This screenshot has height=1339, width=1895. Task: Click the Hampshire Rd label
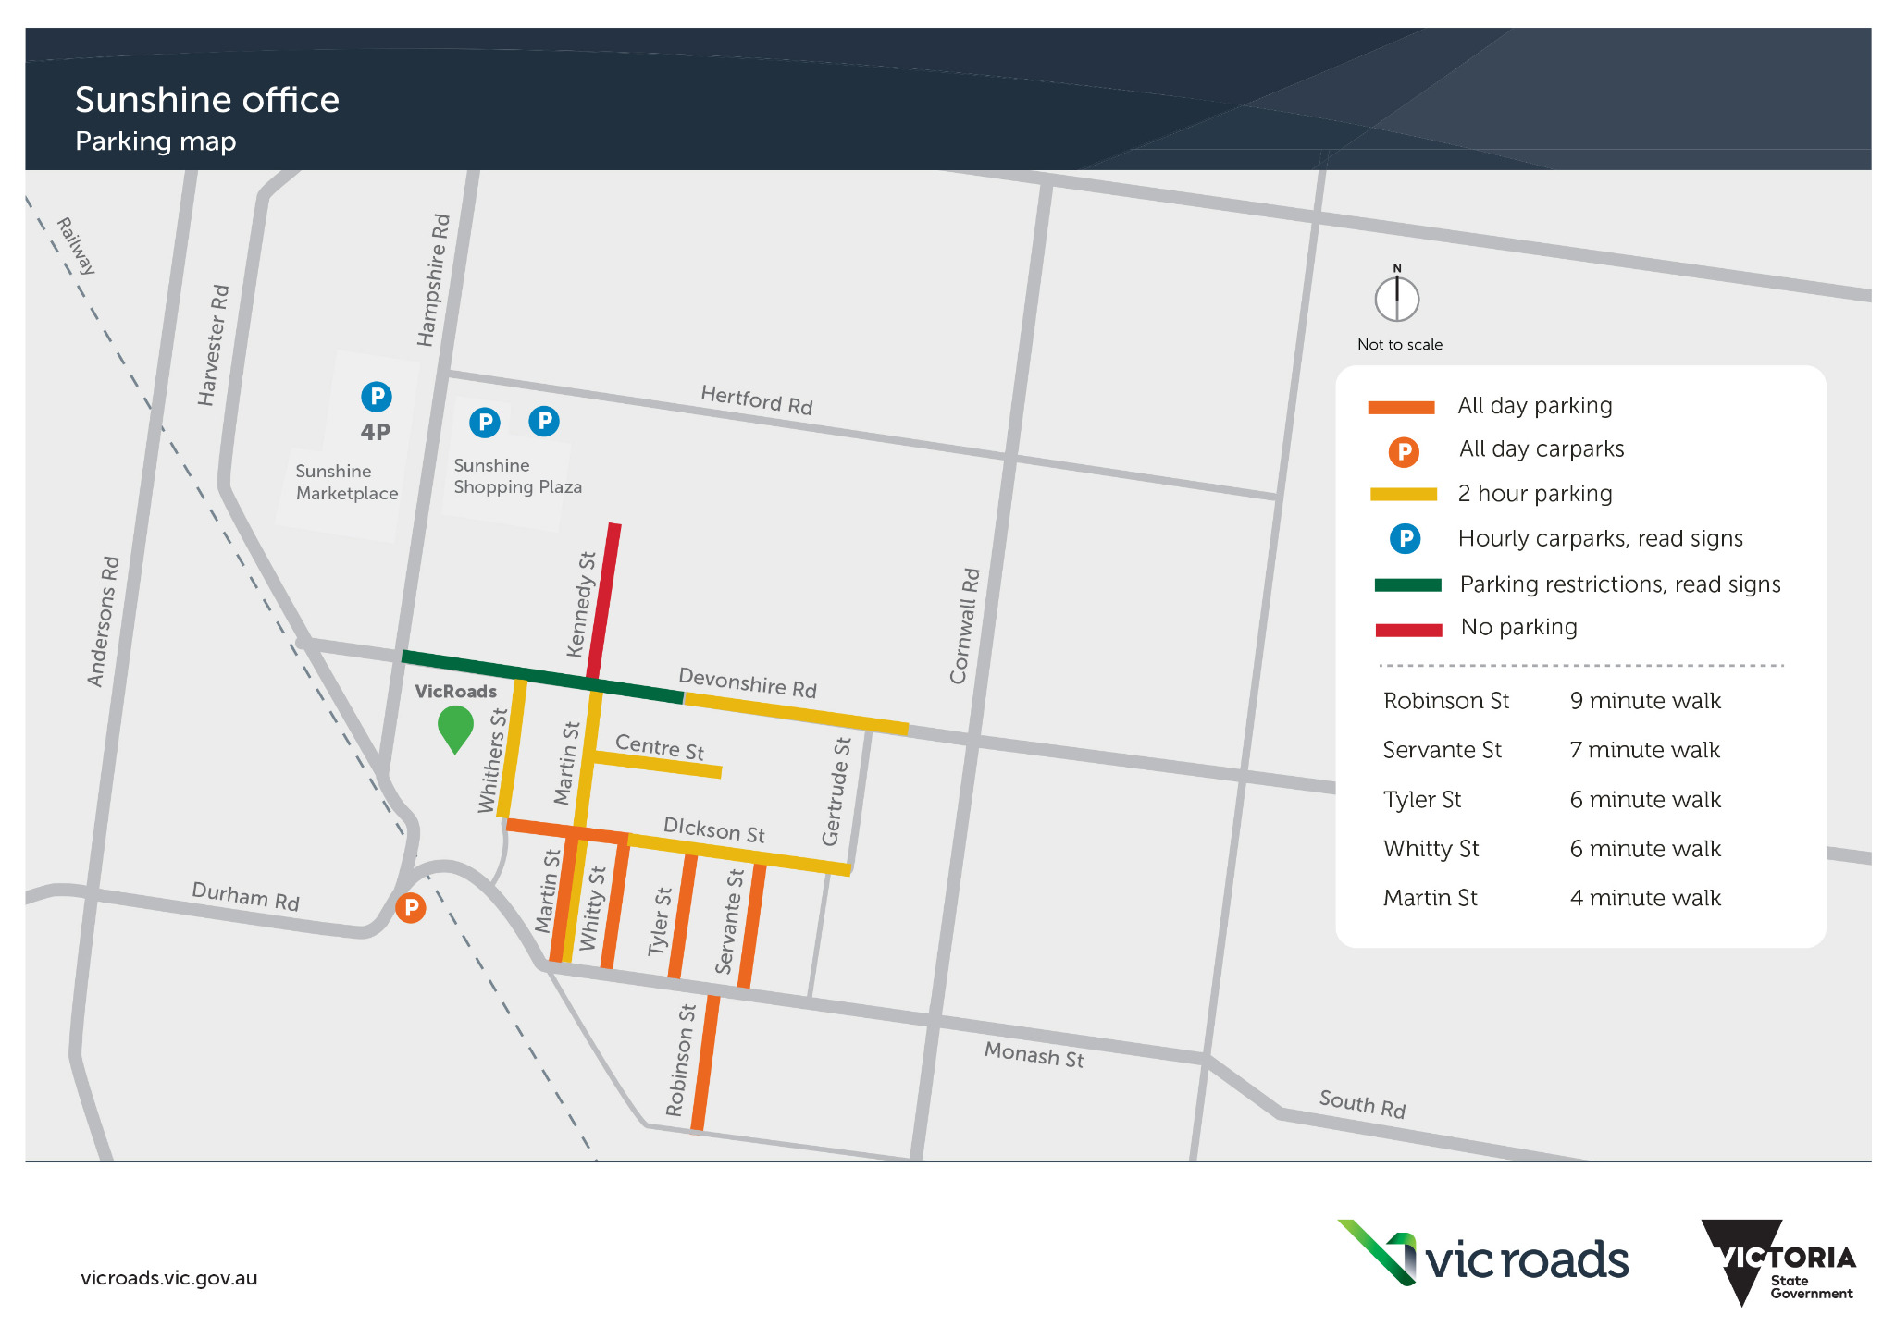click(433, 280)
